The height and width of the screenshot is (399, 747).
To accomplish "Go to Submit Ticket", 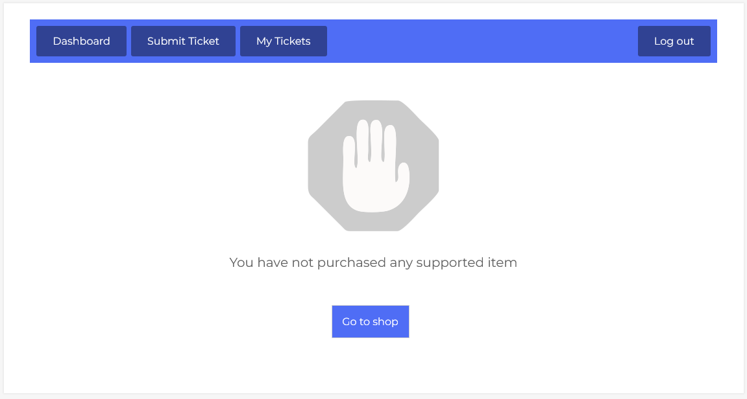I will click(183, 41).
